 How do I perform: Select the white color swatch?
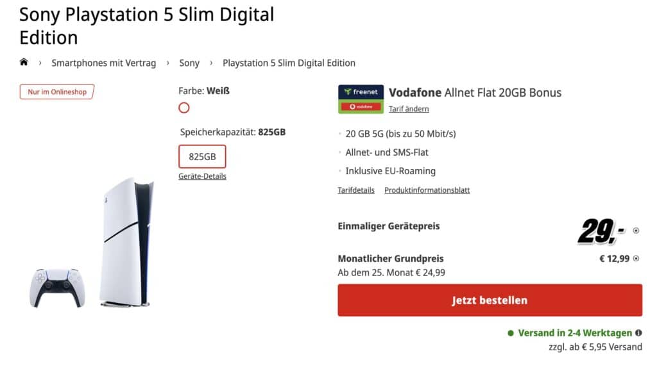(x=184, y=108)
